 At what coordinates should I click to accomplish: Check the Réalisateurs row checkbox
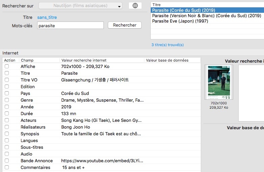[7, 127]
